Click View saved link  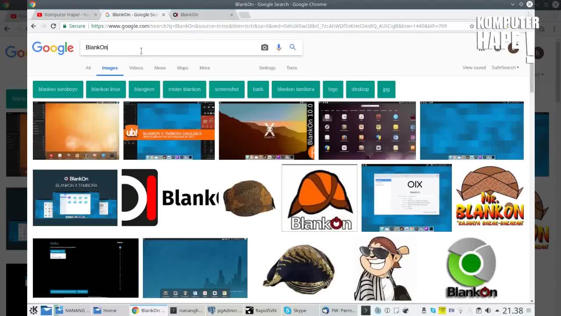coord(474,68)
